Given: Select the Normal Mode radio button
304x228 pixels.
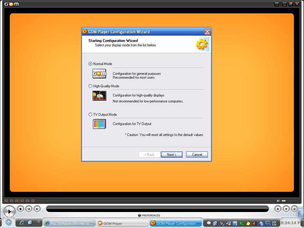Looking at the screenshot, I should [91, 64].
